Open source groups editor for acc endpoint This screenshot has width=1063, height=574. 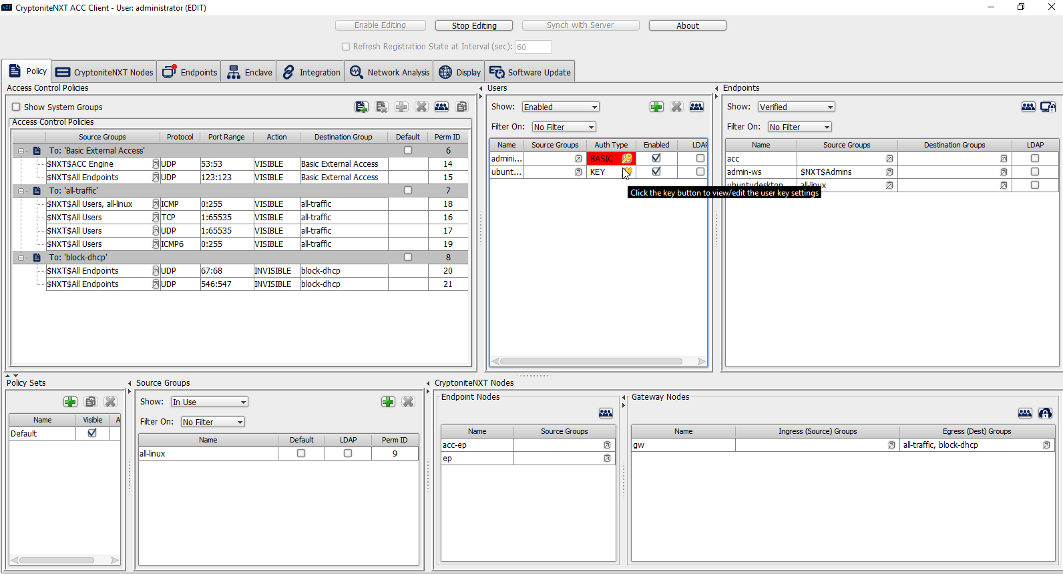tap(889, 159)
